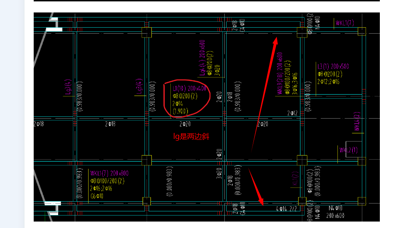Click the vertical WKL9(2B) 200x600 label
This screenshot has width=396, height=228.
pyautogui.click(x=280, y=73)
